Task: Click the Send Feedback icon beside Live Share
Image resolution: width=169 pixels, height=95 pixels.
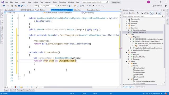Action: tap(166, 6)
